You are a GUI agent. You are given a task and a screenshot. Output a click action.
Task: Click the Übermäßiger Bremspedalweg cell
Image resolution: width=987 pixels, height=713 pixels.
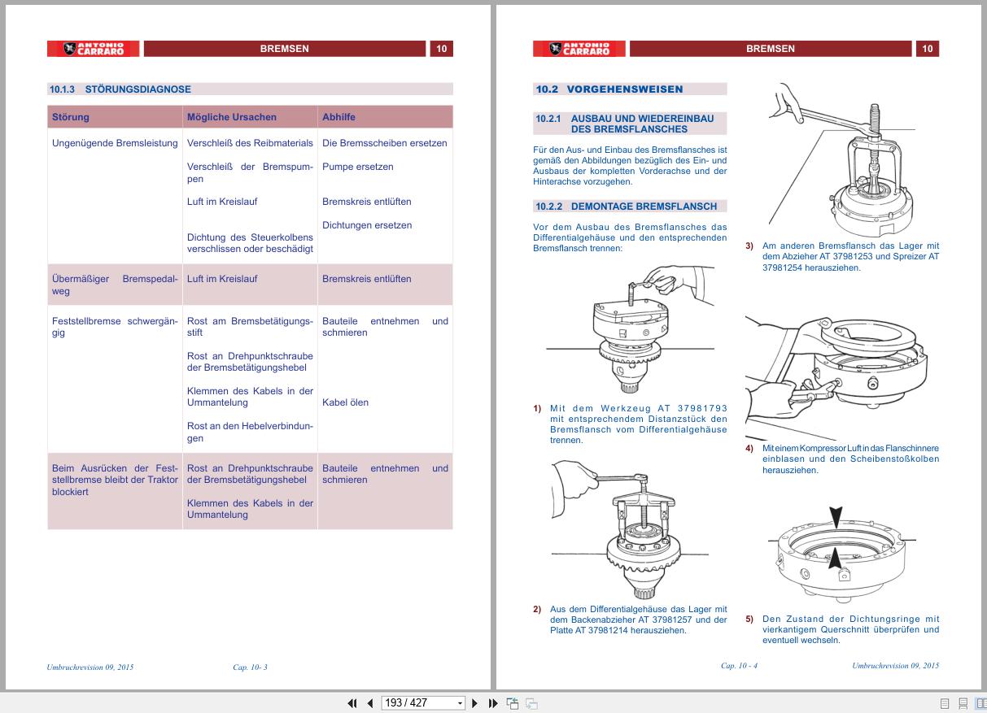tap(115, 285)
